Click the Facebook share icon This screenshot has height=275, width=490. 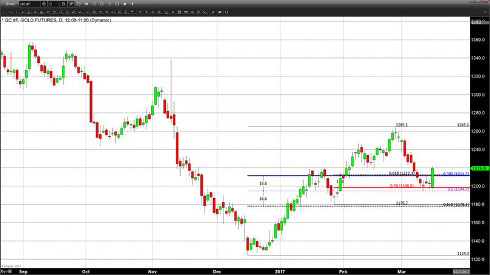tap(132, 4)
